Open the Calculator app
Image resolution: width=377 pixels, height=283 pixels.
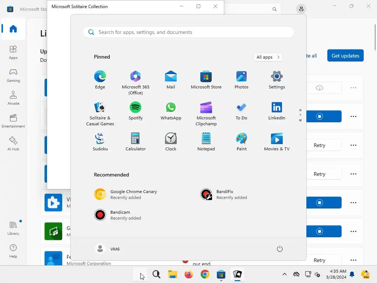135,142
